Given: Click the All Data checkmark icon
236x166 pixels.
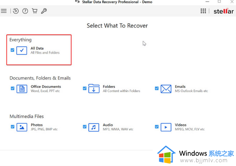Looking at the screenshot, I should click(22, 51).
